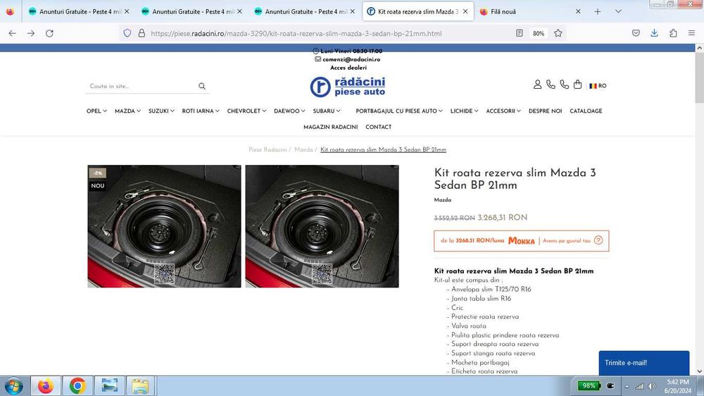Open the first spare wheel product image
This screenshot has height=396, width=704.
click(164, 226)
